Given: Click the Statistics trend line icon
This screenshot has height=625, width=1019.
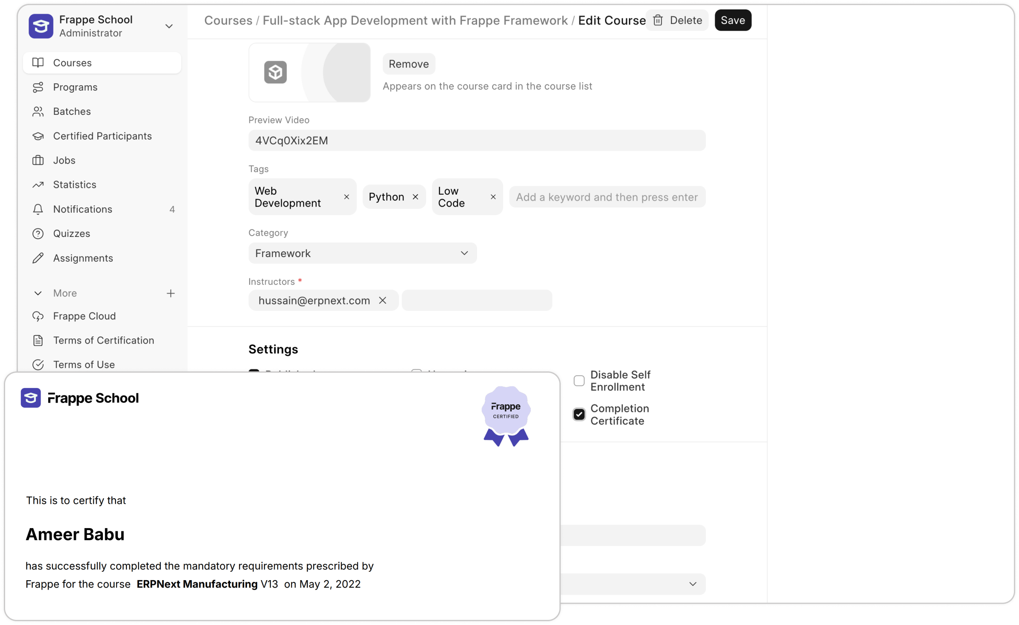Looking at the screenshot, I should click(x=38, y=184).
